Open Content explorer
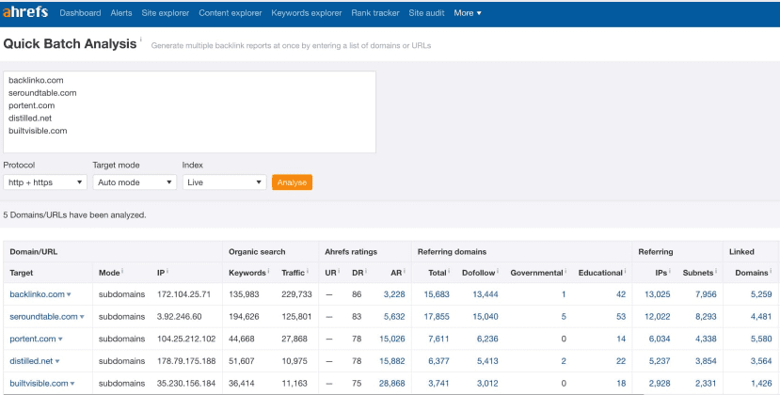The image size is (780, 395). [x=231, y=13]
